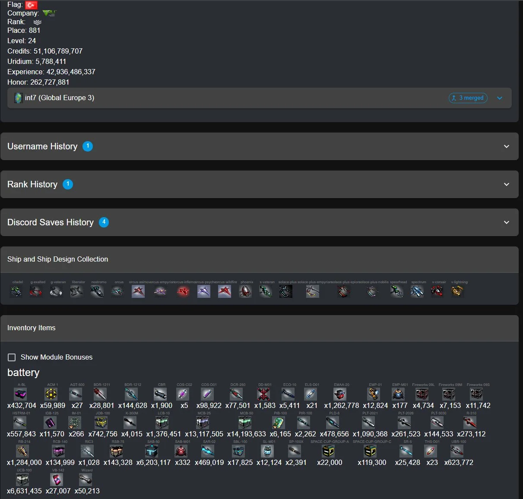Viewport: 523px width, 499px height.
Task: Click the SL-M01 mine icon
Action: [268, 451]
